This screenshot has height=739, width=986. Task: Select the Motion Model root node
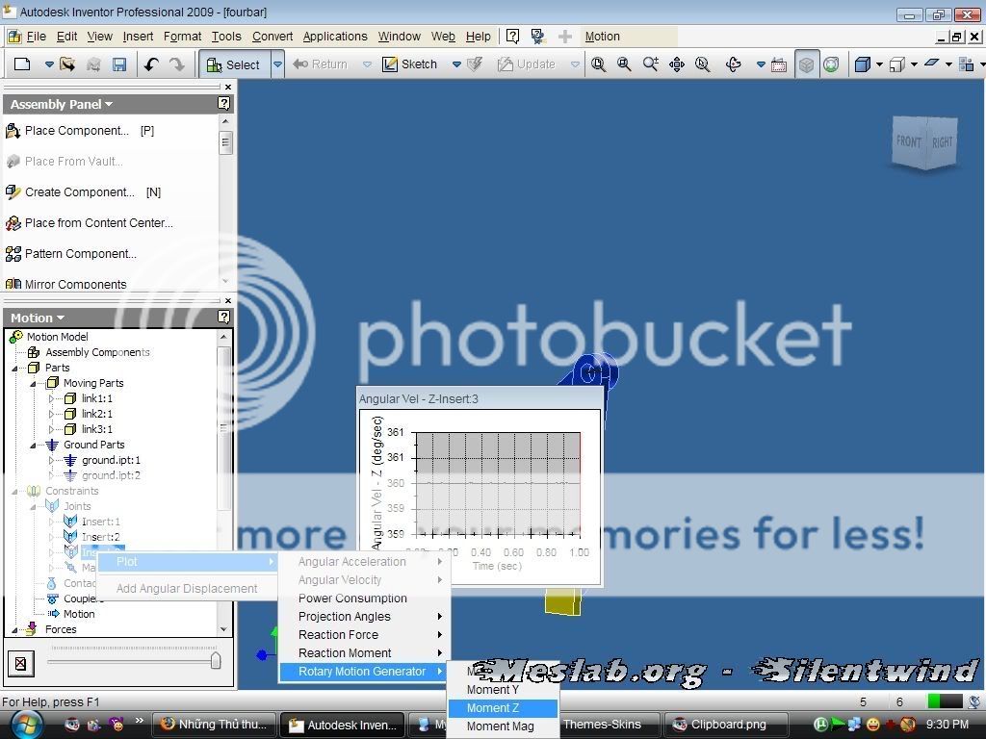57,337
